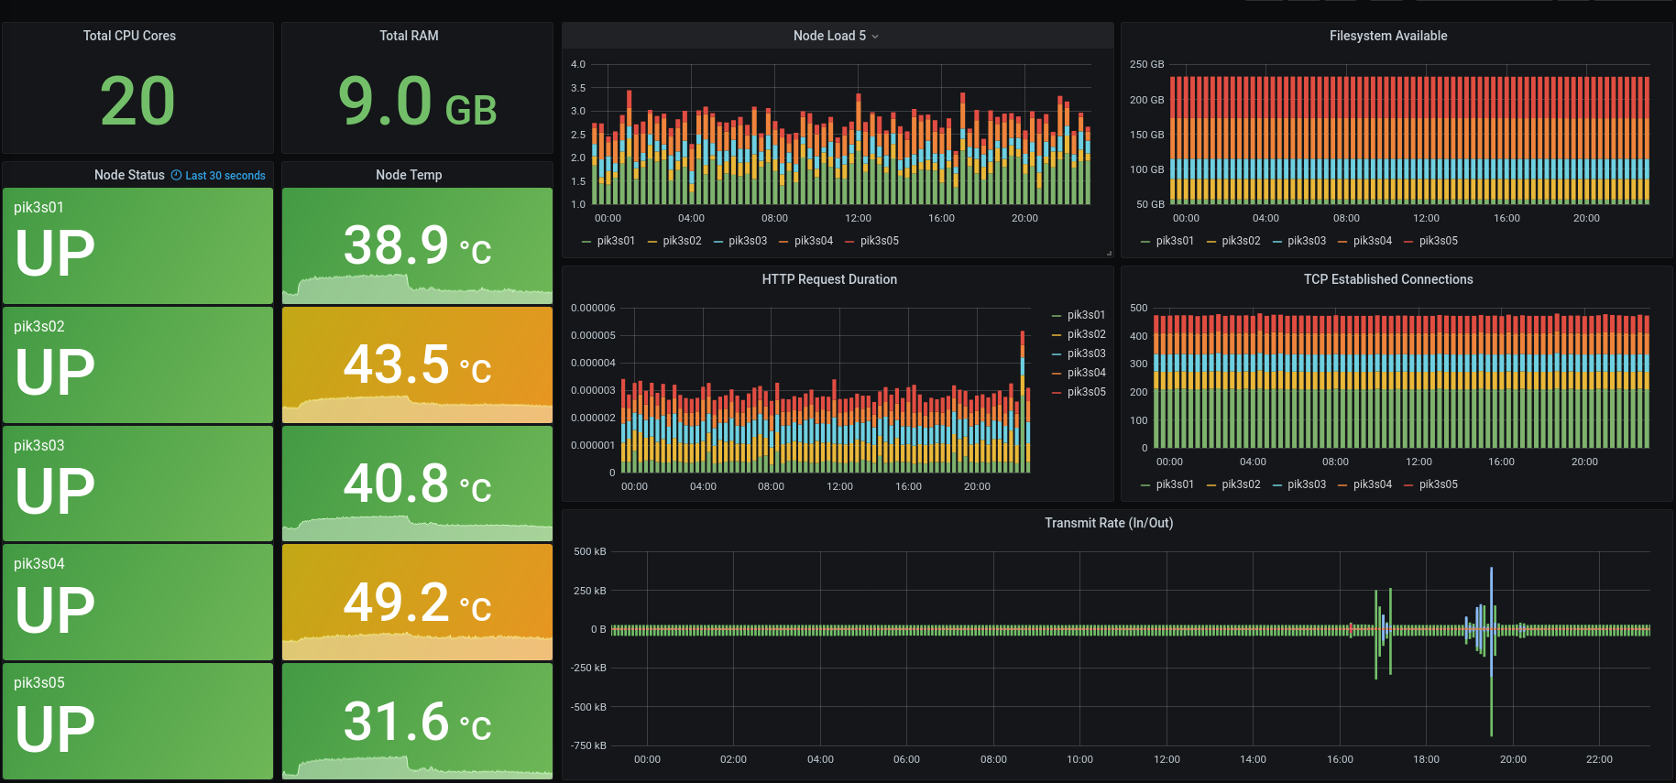This screenshot has height=783, width=1676.
Task: Toggle pik3s05 series in Filesystem Available legend
Action: pyautogui.click(x=1438, y=241)
